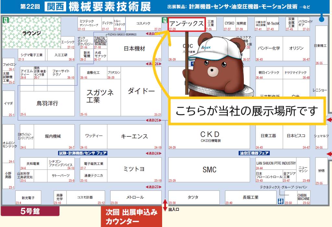Viewport: 332px width, 227px height.
Task: Click the 堀内機械 booth
Action: [x=54, y=137]
